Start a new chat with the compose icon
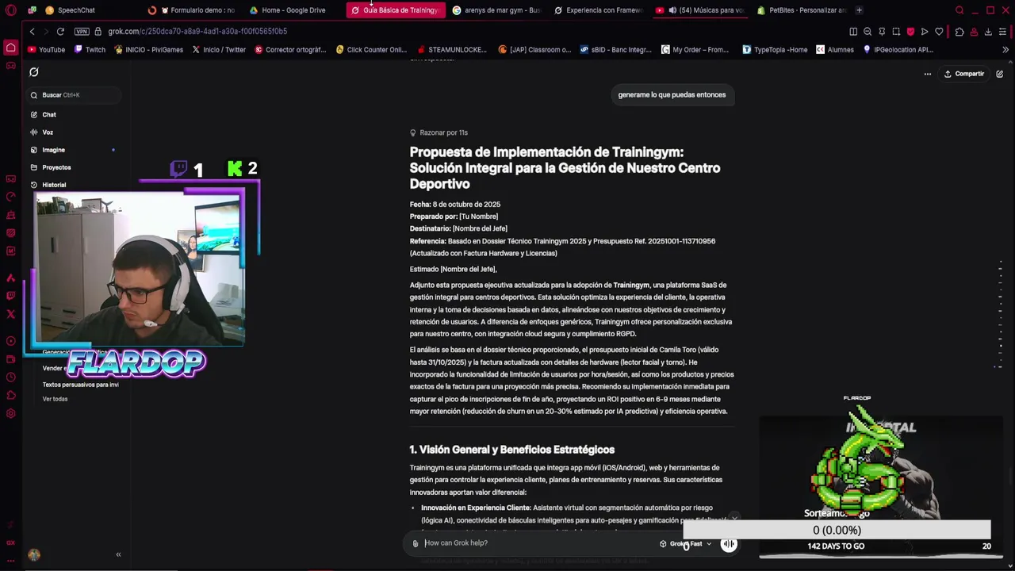 pyautogui.click(x=999, y=74)
